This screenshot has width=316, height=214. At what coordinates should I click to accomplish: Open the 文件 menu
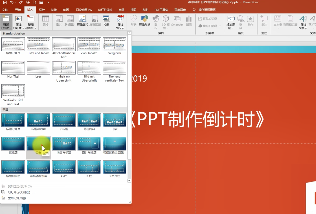[5, 10]
